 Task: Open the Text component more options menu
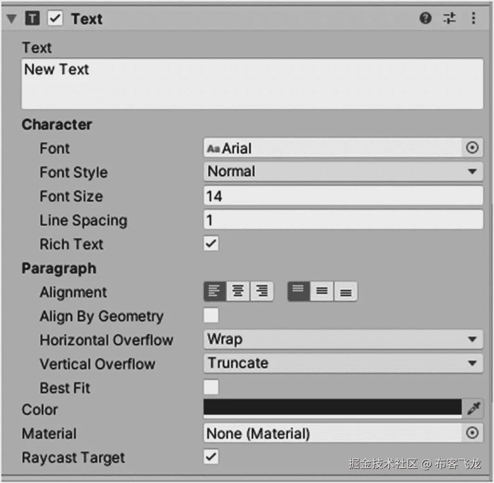point(473,19)
